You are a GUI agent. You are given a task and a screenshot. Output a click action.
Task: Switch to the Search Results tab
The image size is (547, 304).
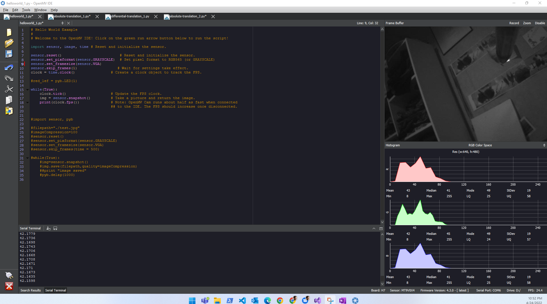30,290
